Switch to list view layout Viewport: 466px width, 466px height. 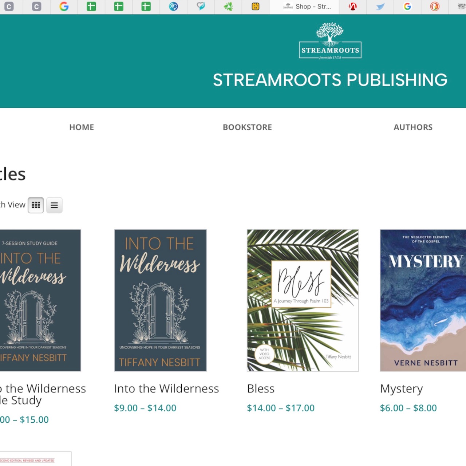click(x=54, y=205)
